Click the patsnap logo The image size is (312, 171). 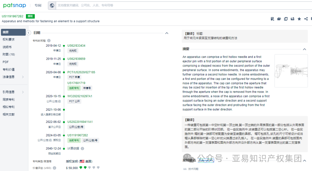[14, 5]
